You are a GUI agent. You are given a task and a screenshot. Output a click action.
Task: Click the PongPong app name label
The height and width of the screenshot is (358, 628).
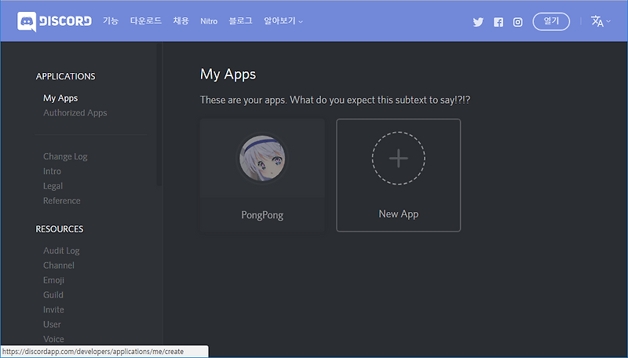[x=262, y=215]
